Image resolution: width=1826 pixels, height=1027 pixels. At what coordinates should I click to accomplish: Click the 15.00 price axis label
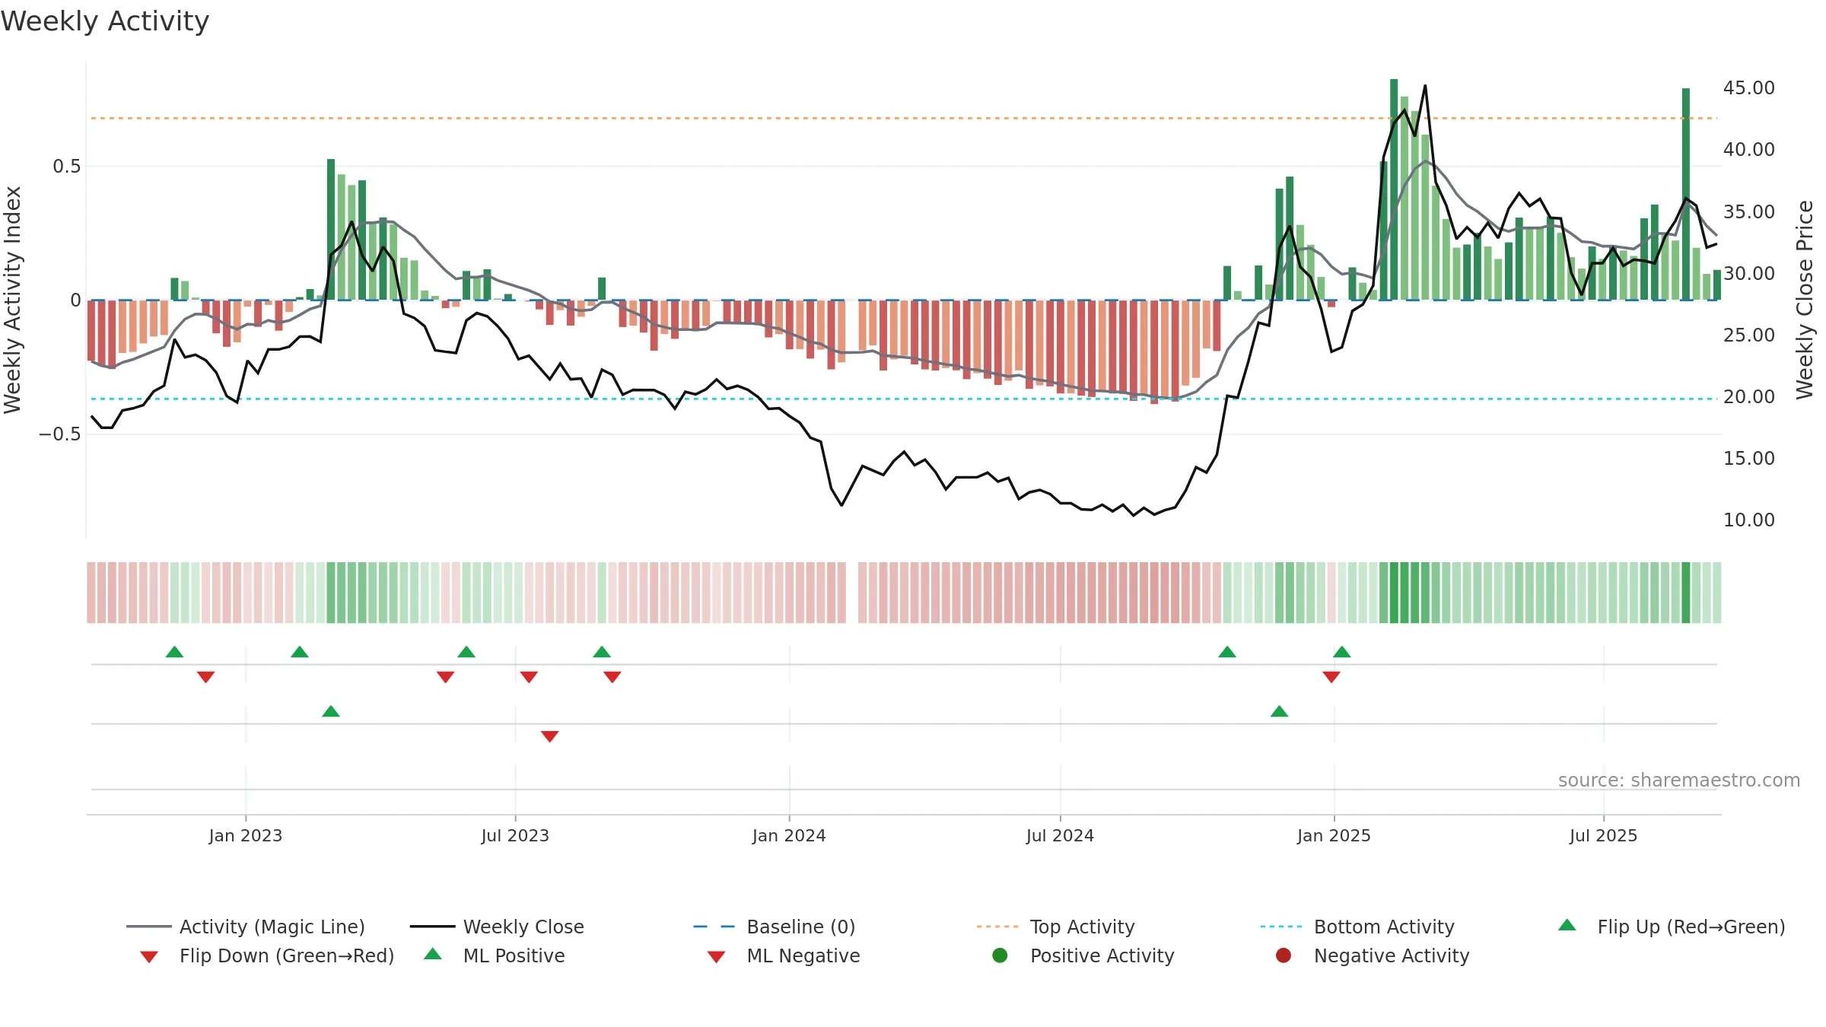tap(1749, 459)
